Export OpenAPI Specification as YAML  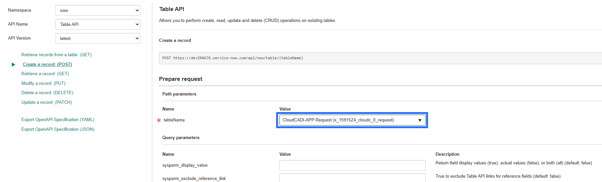coord(58,120)
